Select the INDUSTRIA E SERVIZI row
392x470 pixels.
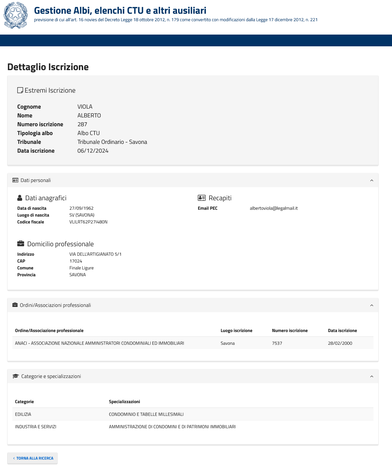pos(192,427)
